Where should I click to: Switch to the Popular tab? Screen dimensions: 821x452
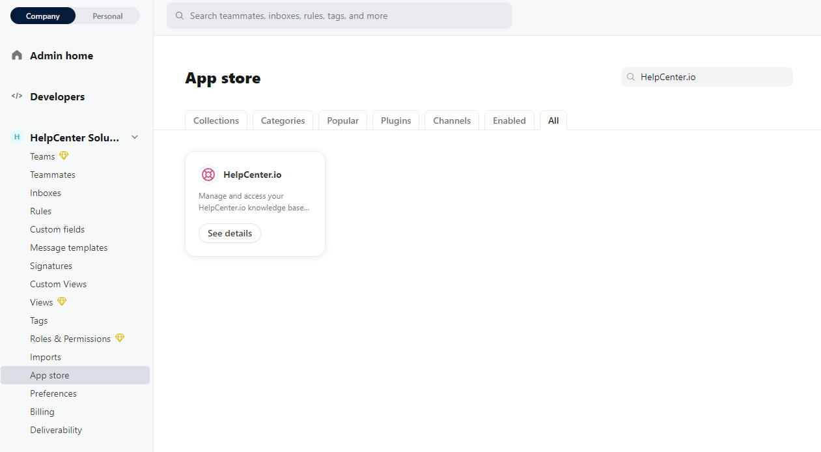(343, 120)
